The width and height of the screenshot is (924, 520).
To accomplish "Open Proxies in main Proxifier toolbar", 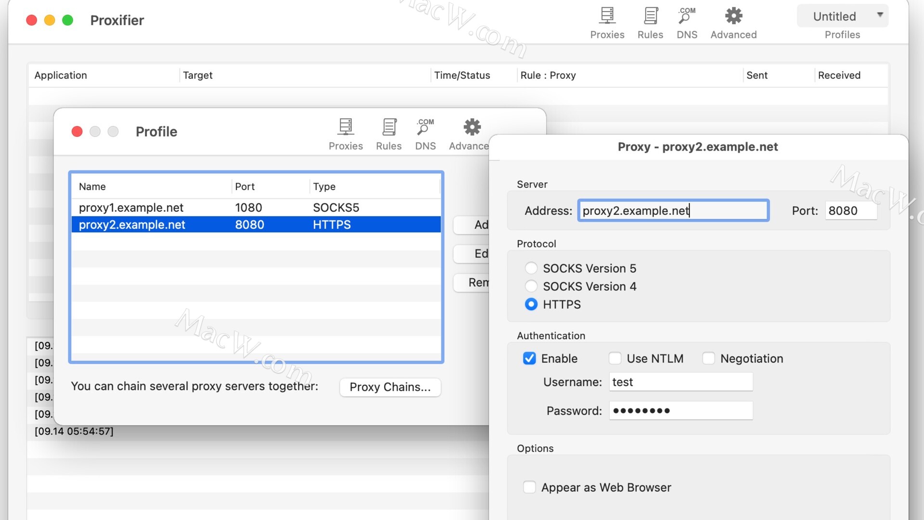I will pos(607,17).
